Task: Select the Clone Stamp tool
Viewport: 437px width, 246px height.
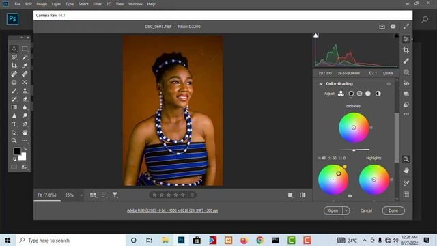Action: (x=25, y=91)
